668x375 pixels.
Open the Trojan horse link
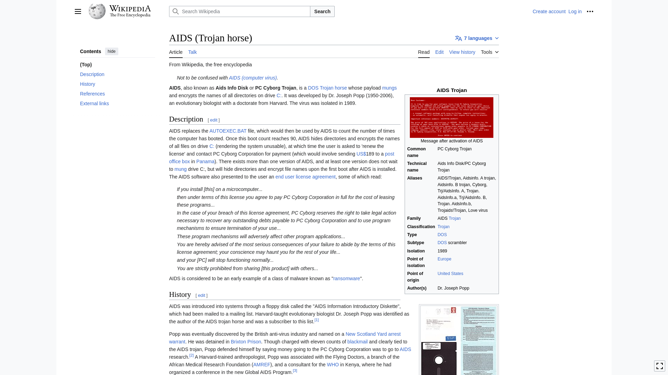tap(333, 88)
